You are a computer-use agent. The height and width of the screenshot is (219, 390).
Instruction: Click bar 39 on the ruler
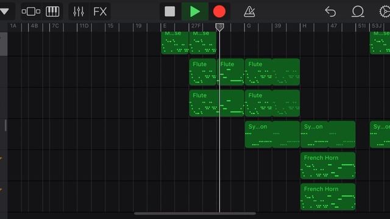point(278,26)
